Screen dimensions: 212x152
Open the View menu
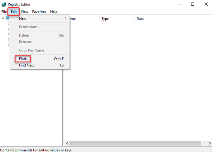(x=24, y=12)
